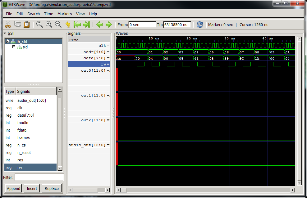Jump to end time with green icon
Viewport: 307px width, 198px height.
86,25
